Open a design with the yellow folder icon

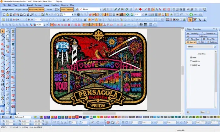tap(8, 14)
